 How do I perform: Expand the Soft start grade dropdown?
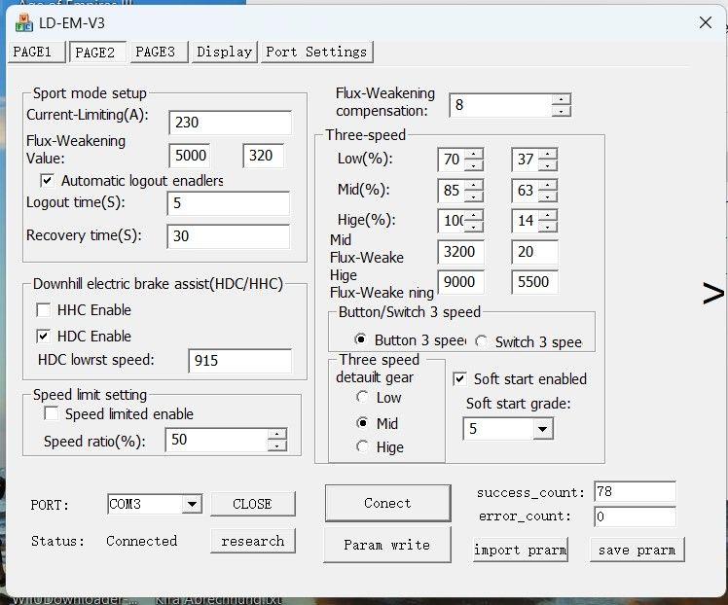pyautogui.click(x=542, y=429)
